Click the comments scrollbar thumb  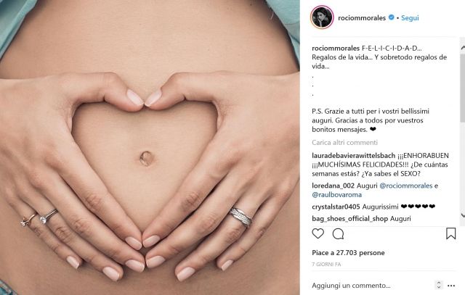pyautogui.click(x=462, y=87)
